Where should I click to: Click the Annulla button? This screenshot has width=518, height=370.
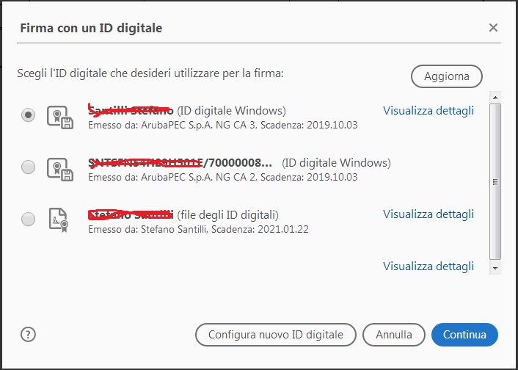pyautogui.click(x=394, y=335)
